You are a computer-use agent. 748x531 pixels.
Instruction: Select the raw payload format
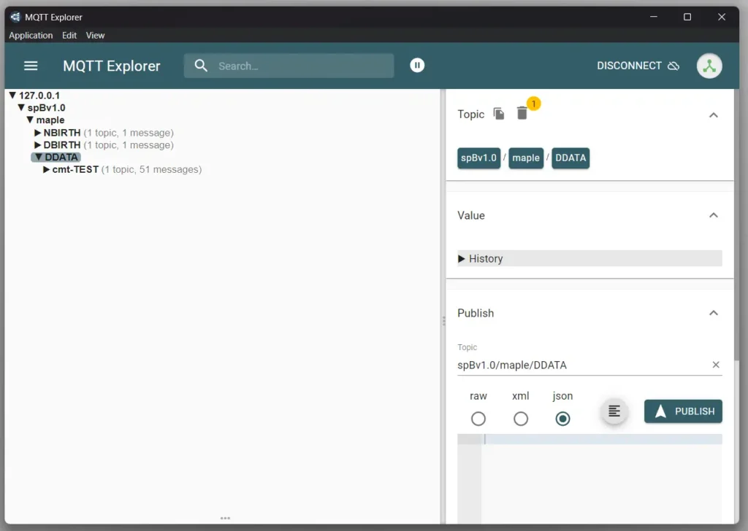tap(478, 419)
